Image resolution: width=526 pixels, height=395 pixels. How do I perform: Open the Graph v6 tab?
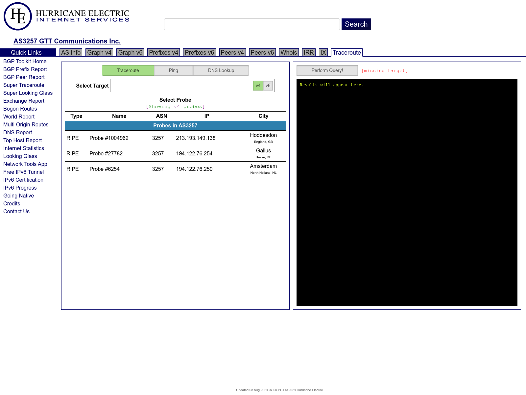130,53
